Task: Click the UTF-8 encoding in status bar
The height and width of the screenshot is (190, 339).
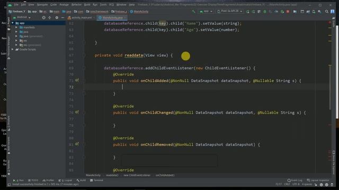Action: coord(296,184)
